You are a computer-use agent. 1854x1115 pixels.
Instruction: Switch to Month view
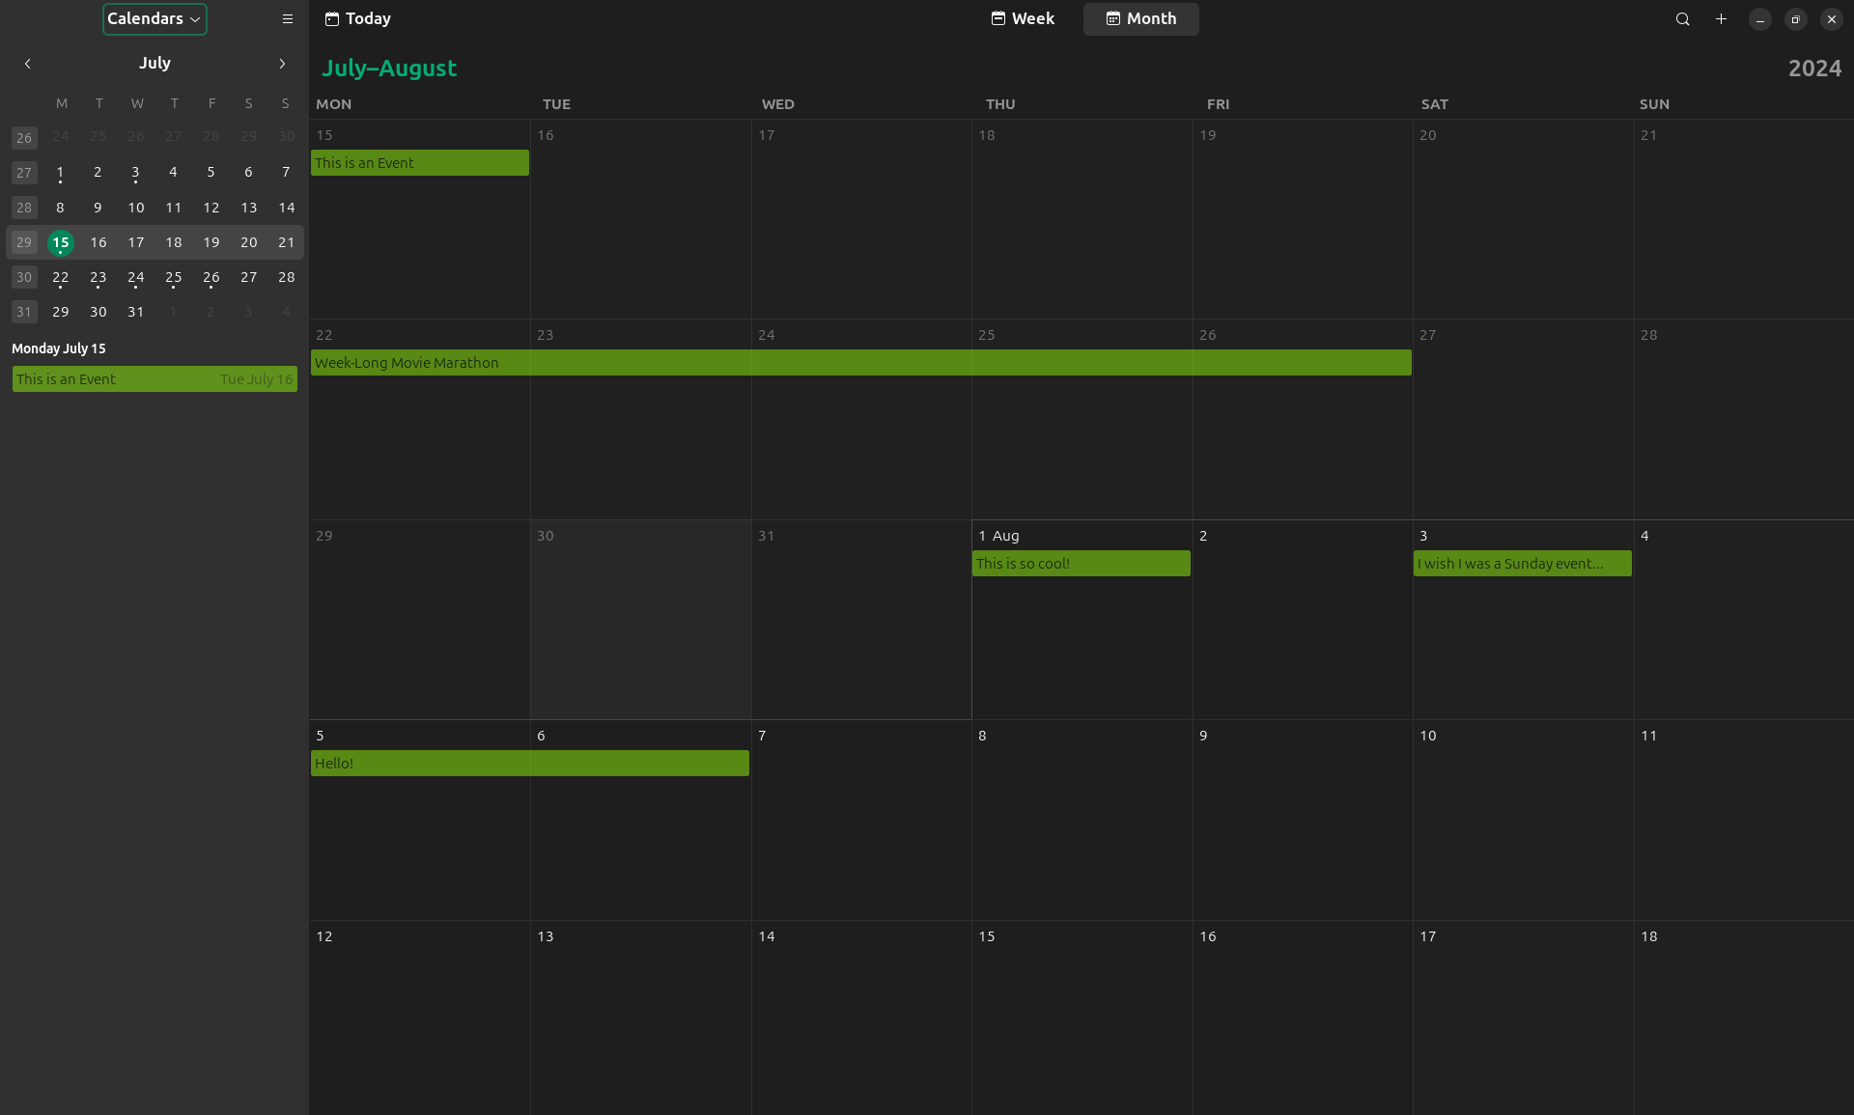pyautogui.click(x=1140, y=19)
